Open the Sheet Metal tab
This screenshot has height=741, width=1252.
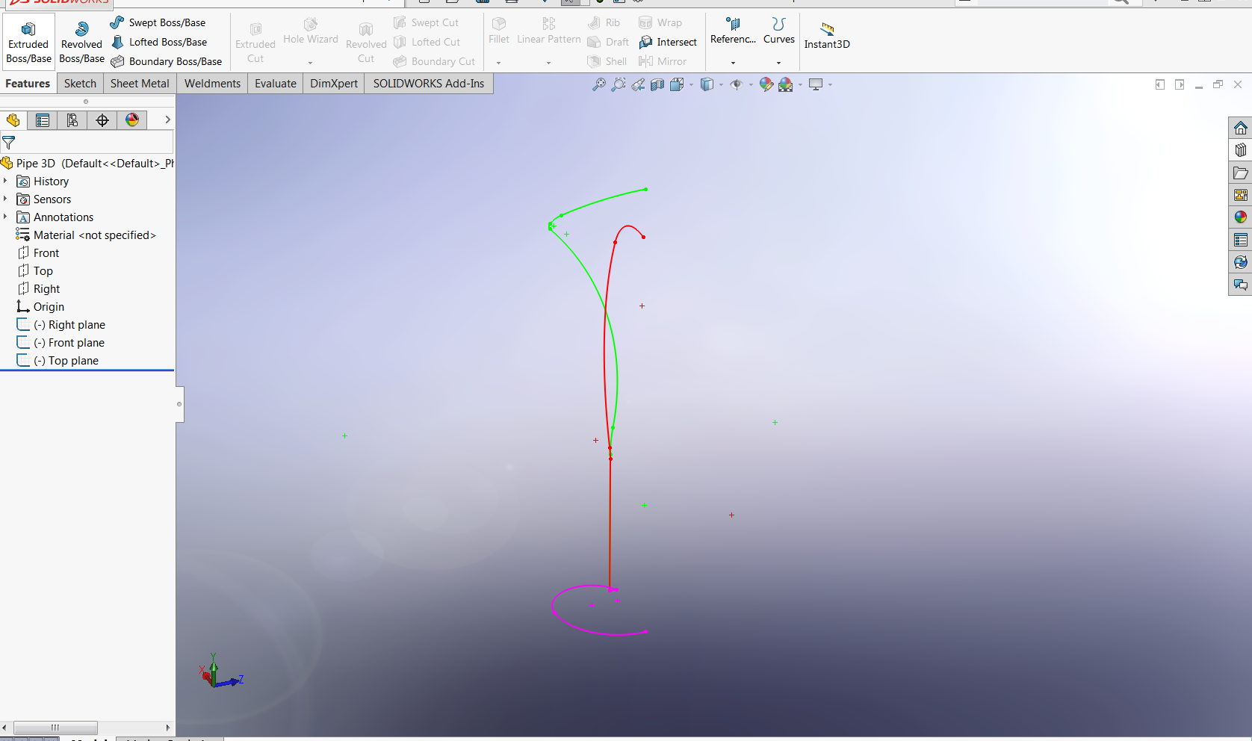coord(140,84)
